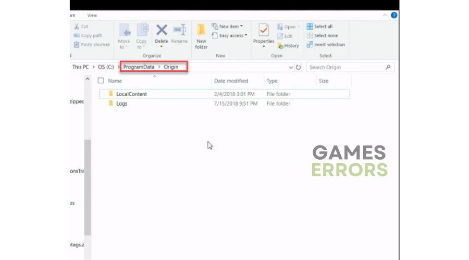Expand chevron between ProgramData and Origin
This screenshot has height=260, width=469.
tap(159, 67)
